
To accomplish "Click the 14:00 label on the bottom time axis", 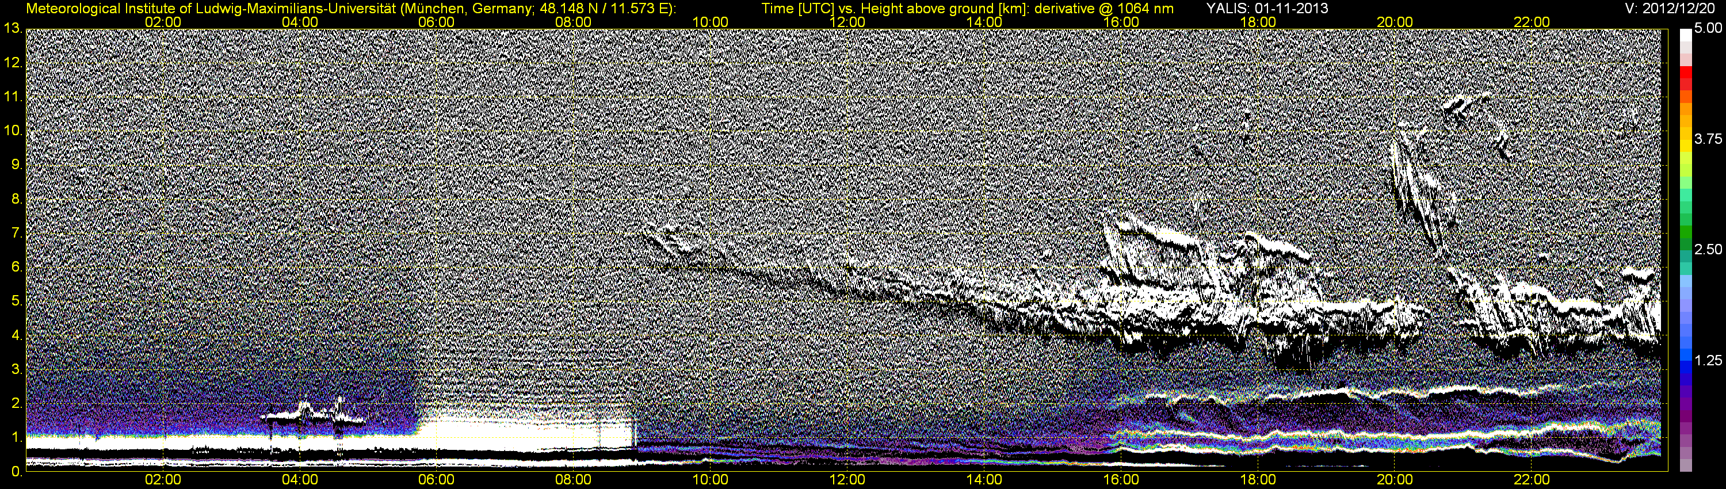I will 984,480.
